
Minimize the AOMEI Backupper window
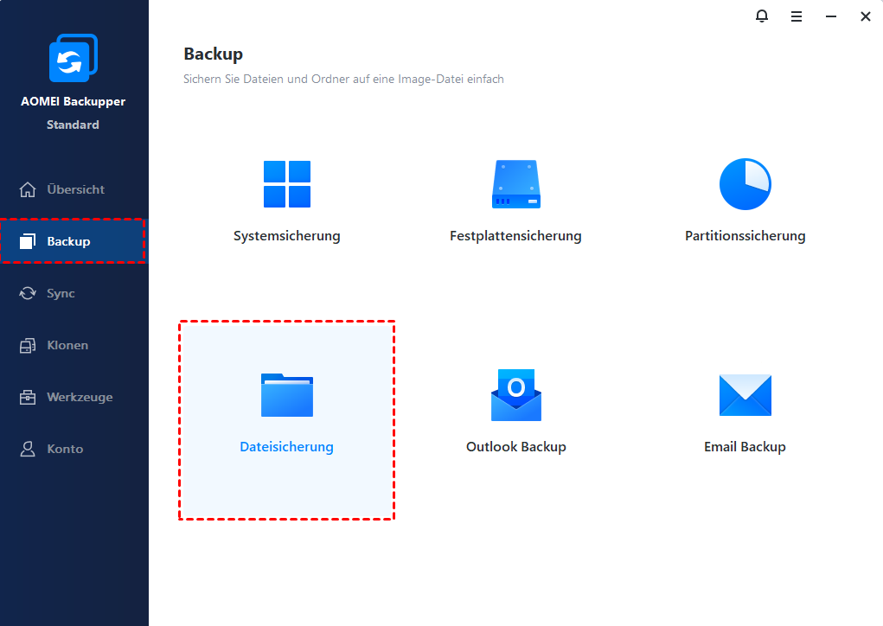coord(831,16)
